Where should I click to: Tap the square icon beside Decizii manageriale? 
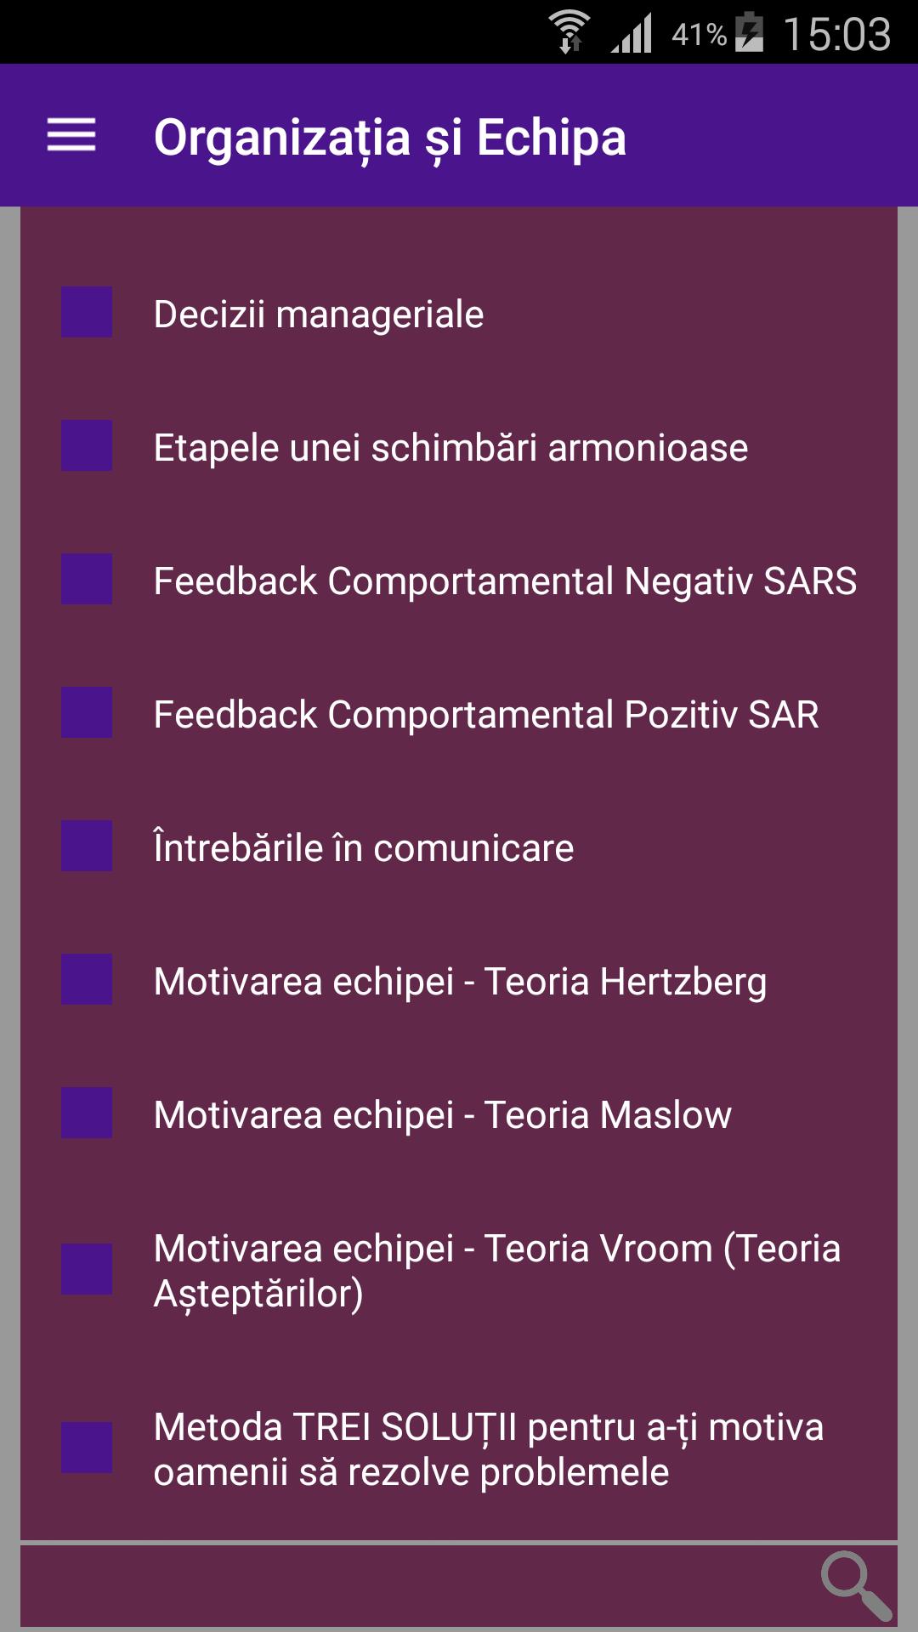87,312
